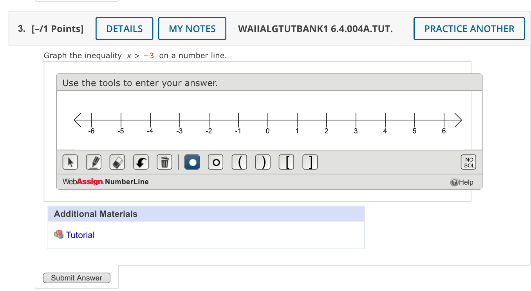
Task: Pick the right square bracket tool
Action: point(310,162)
